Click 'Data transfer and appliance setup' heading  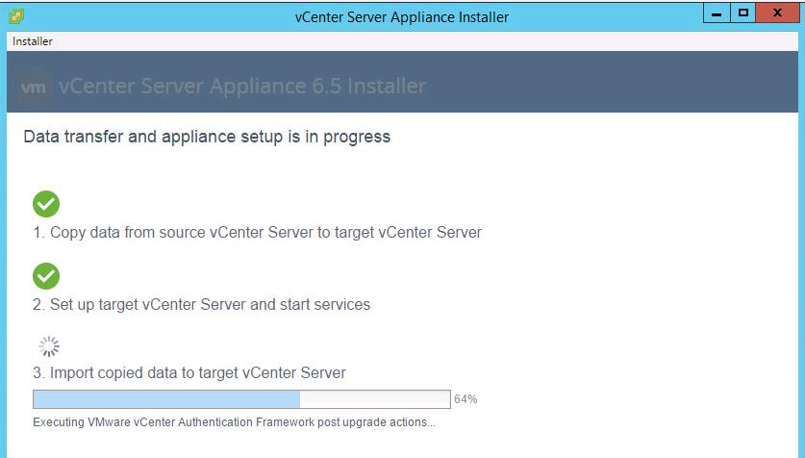(x=207, y=137)
